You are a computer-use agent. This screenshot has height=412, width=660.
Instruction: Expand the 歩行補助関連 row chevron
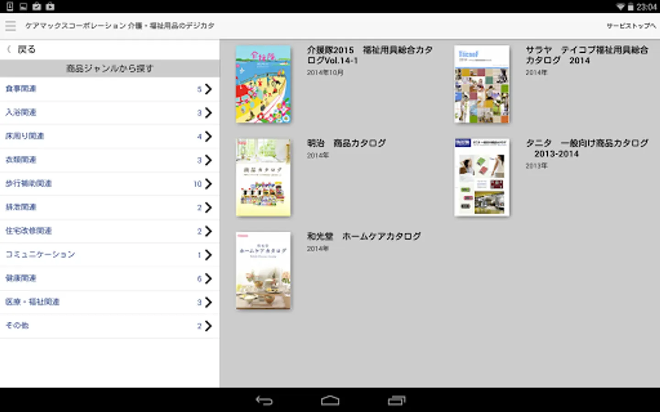[208, 184]
